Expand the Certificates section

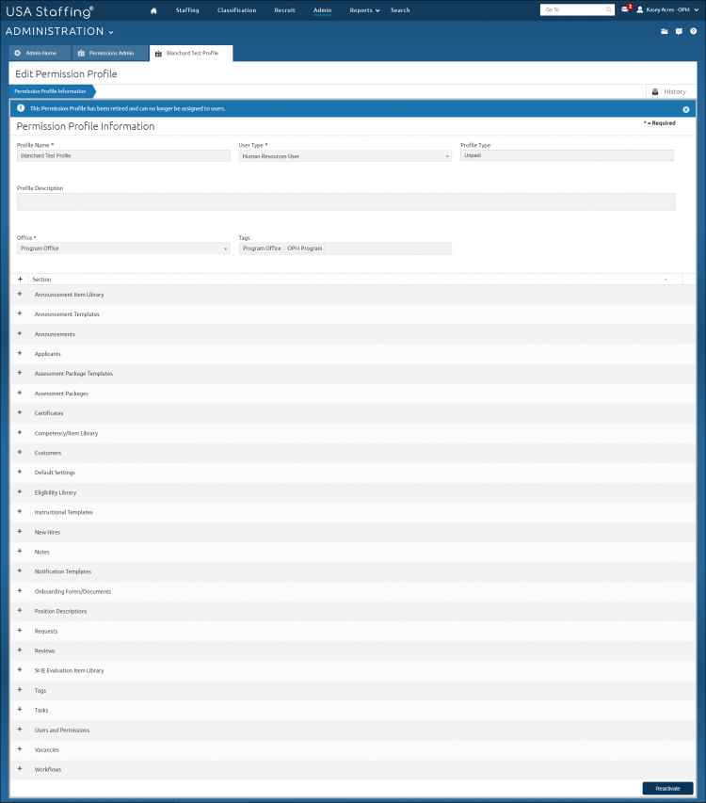20,412
